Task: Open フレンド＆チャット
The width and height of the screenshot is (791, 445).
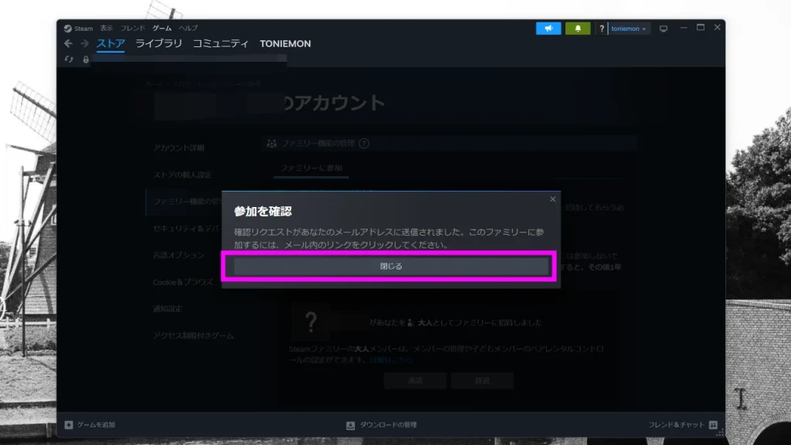Action: [x=676, y=425]
